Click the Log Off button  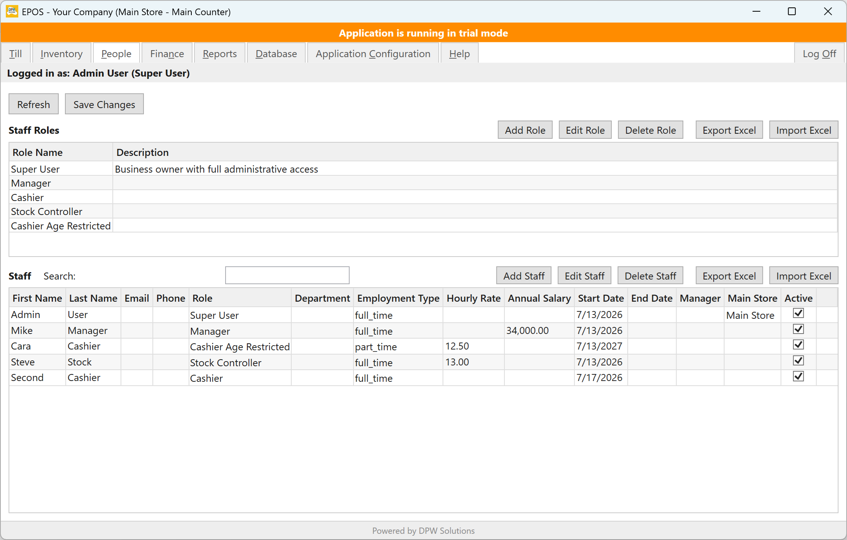819,53
